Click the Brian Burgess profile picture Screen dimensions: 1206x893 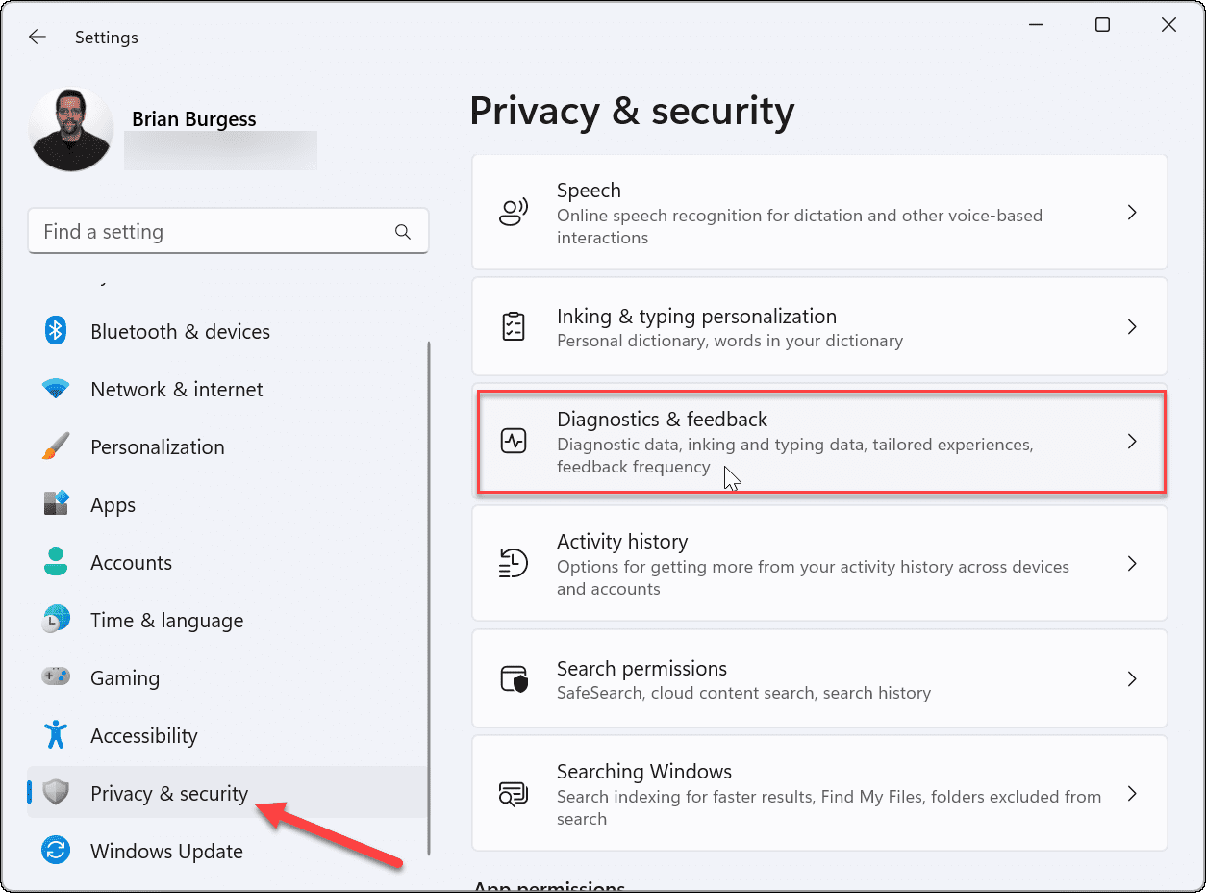pos(71,130)
